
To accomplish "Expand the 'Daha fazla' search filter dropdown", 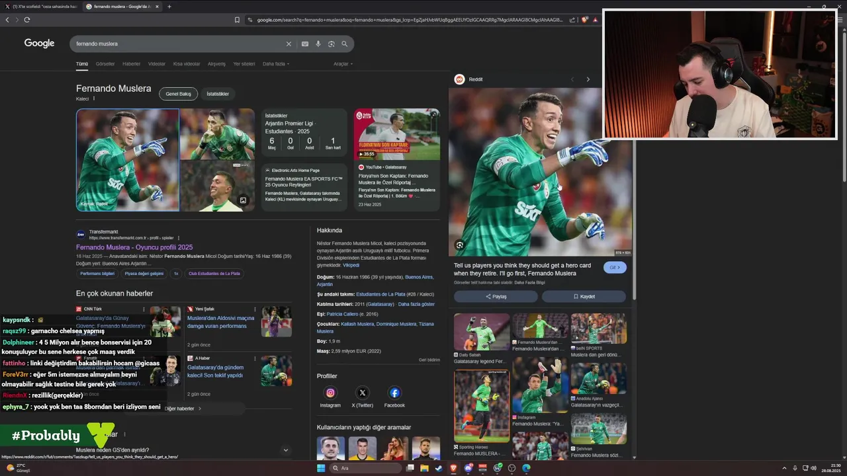I will (x=276, y=64).
